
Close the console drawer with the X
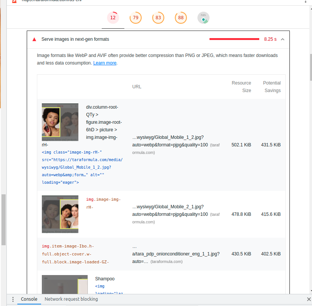(x=309, y=299)
